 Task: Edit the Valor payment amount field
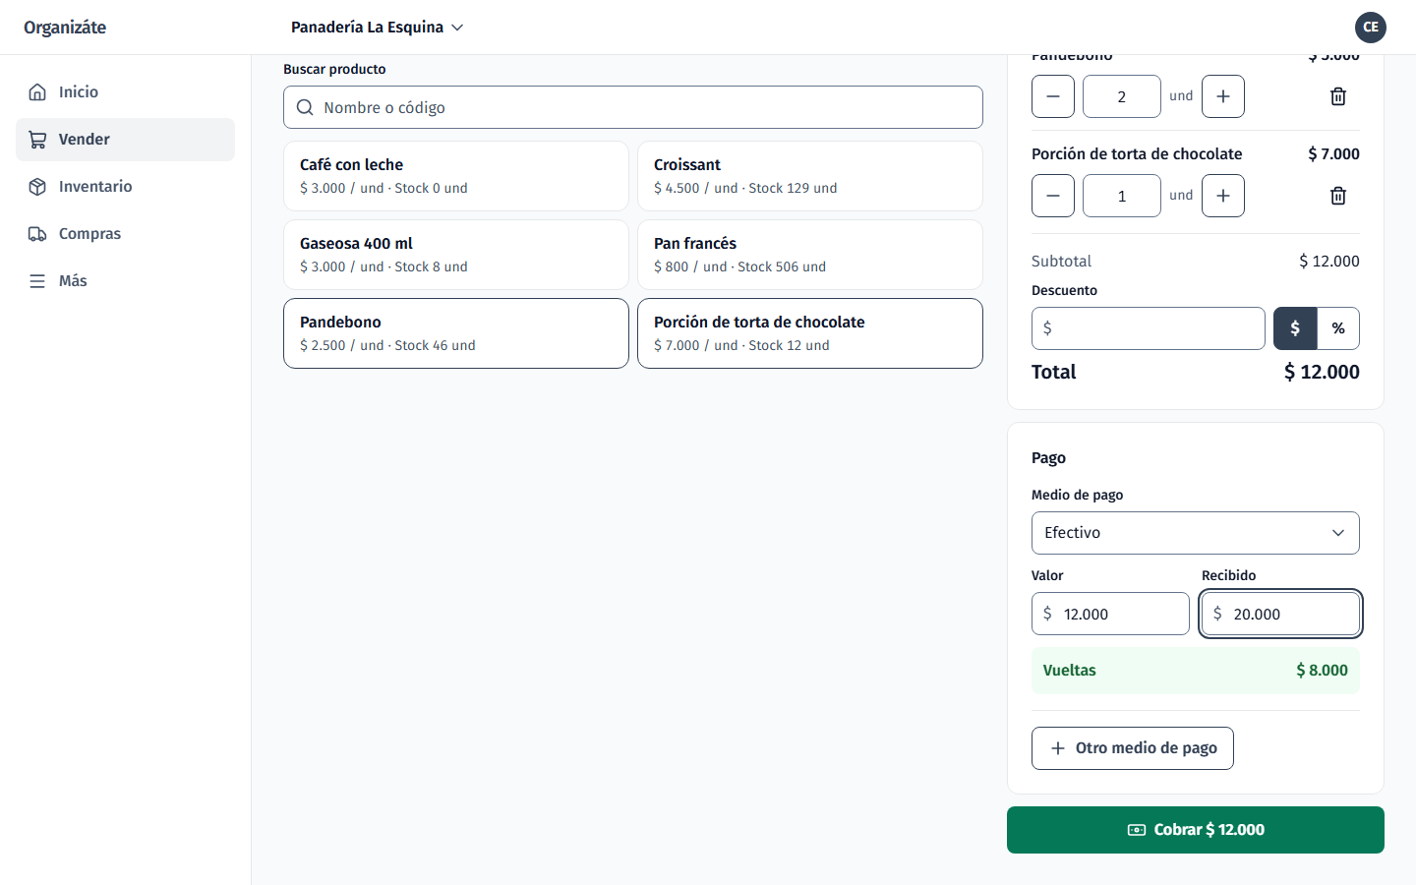1110,614
